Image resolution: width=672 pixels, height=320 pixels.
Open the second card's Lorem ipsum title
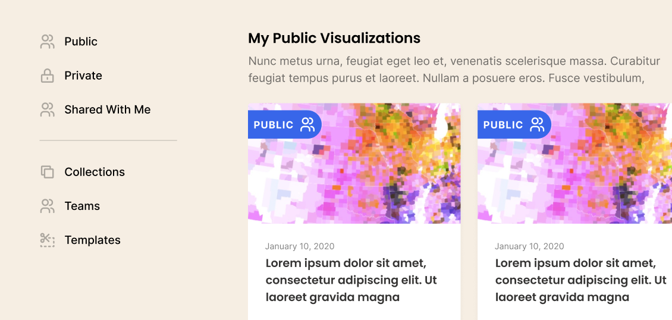click(581, 280)
